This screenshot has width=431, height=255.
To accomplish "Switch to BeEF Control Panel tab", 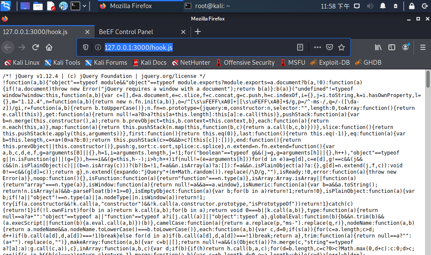I will coord(126,32).
